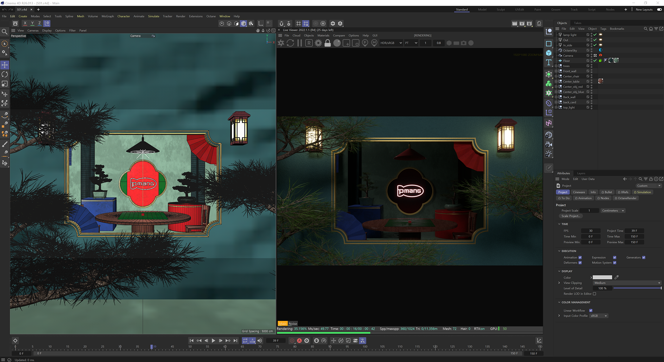Pause rendering in the Live Viewer
Image resolution: width=664 pixels, height=362 pixels.
[299, 43]
